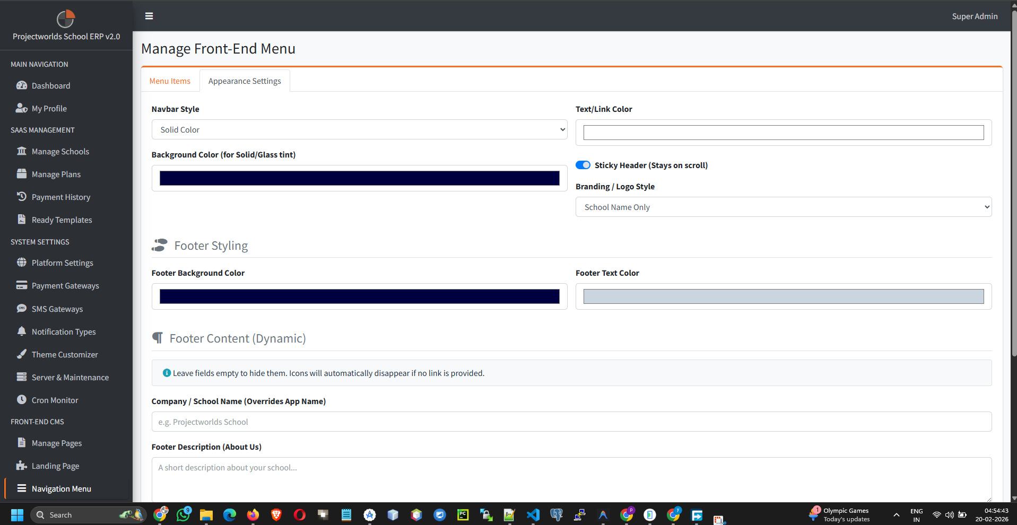Open the Cron Monitor
The image size is (1017, 525).
(x=55, y=400)
